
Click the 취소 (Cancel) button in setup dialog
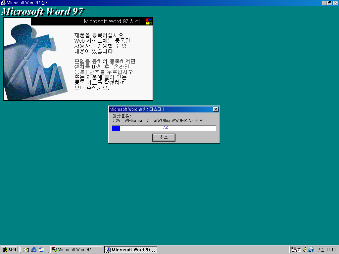coord(164,137)
